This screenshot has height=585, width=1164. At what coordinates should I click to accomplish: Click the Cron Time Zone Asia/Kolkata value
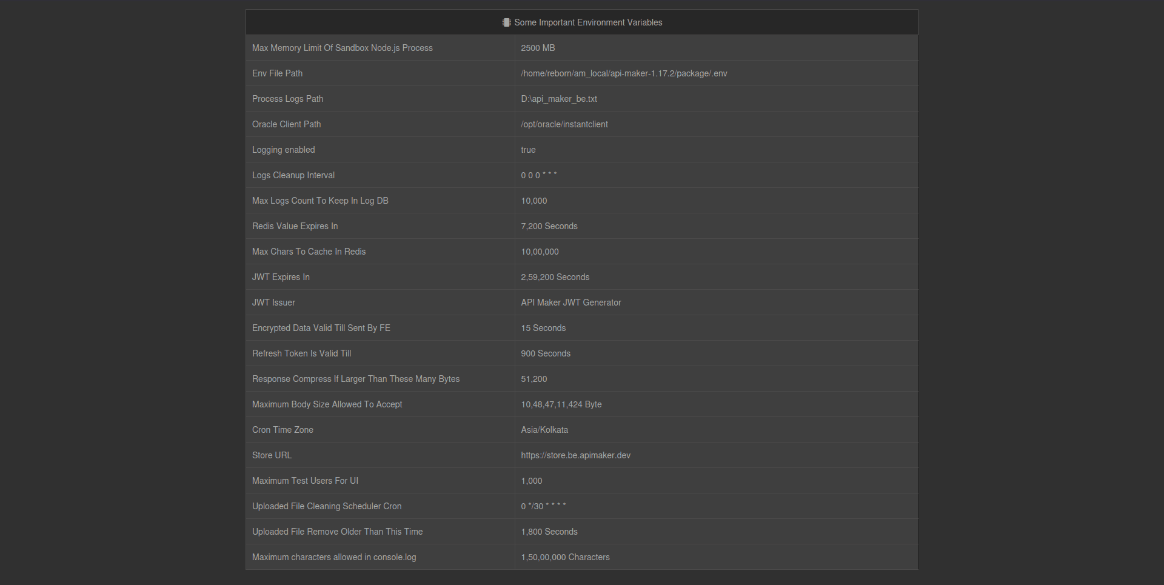pyautogui.click(x=544, y=430)
